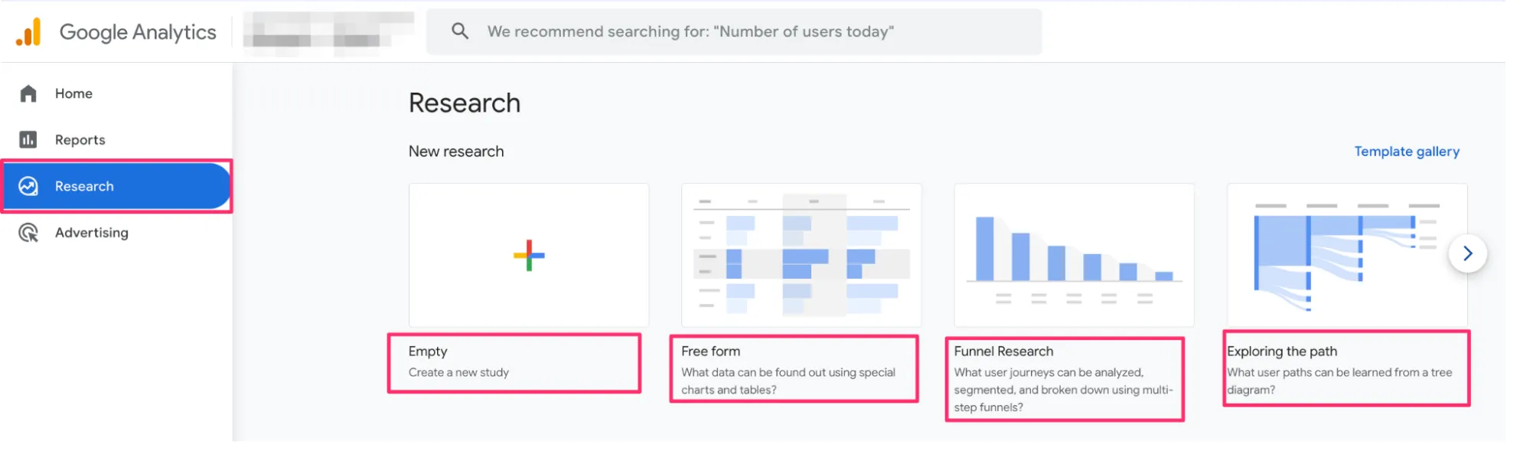Image resolution: width=1530 pixels, height=467 pixels.
Task: Open the Home menu item
Action: tap(73, 93)
